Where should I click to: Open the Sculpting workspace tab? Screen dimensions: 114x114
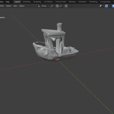point(37,2)
